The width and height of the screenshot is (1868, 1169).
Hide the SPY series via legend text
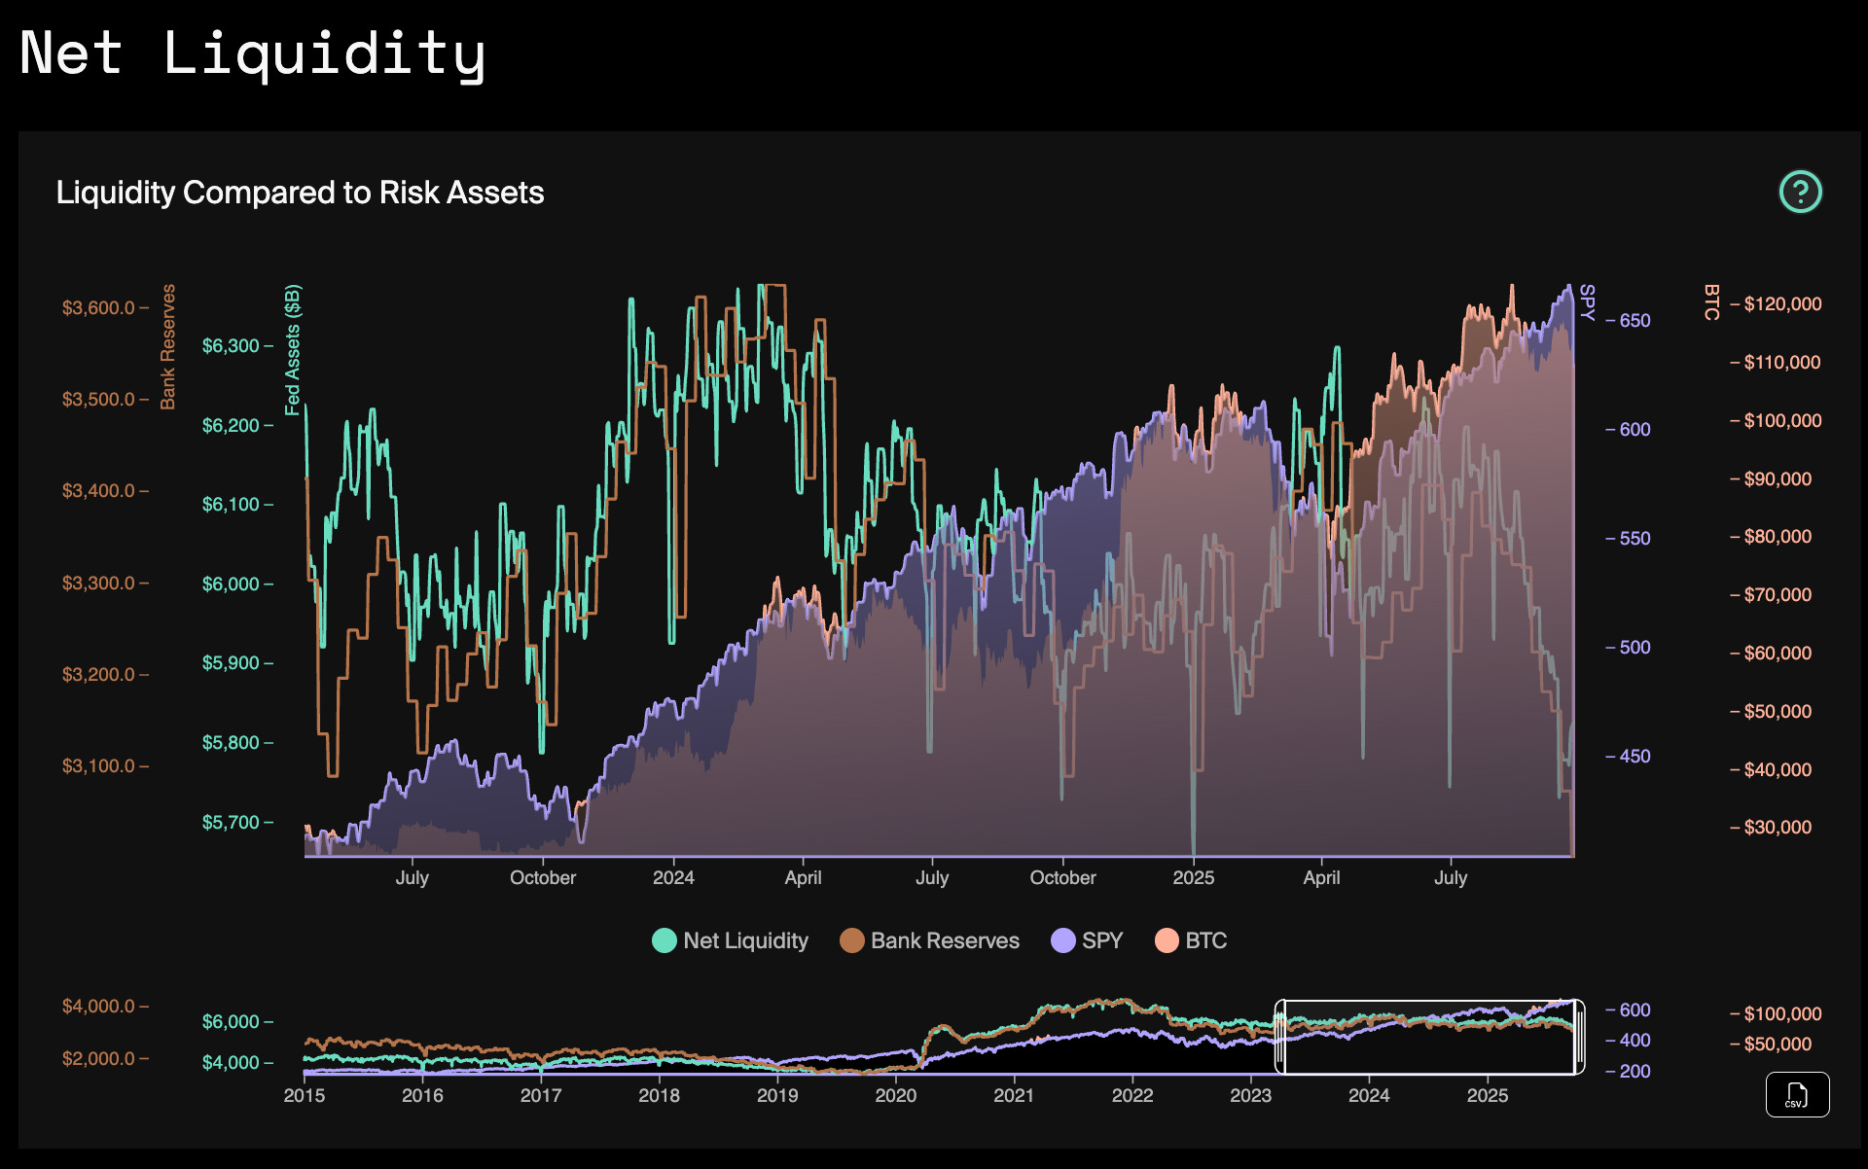[x=1102, y=940]
